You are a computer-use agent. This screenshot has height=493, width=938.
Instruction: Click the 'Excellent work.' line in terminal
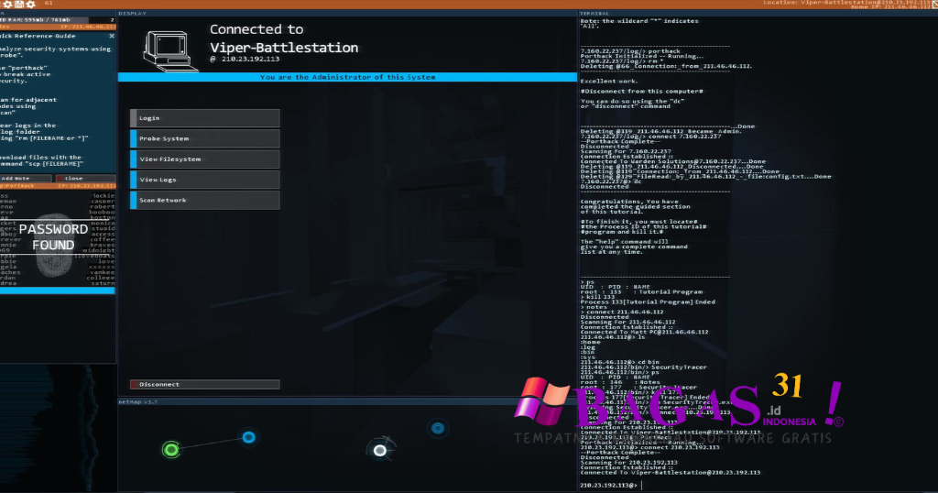609,82
